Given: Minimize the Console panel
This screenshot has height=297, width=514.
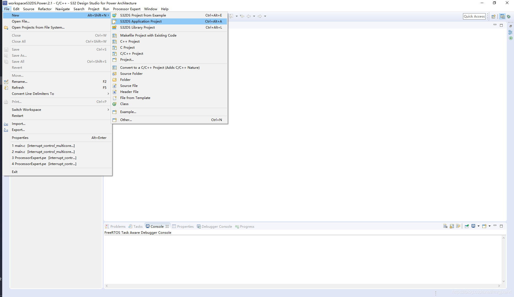Looking at the screenshot, I should click(495, 226).
